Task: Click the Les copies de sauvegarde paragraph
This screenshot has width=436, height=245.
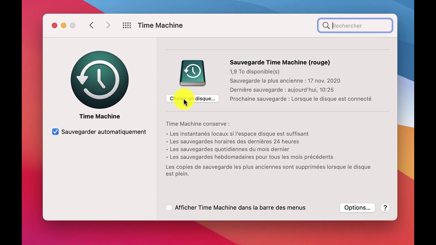Action: [x=268, y=170]
